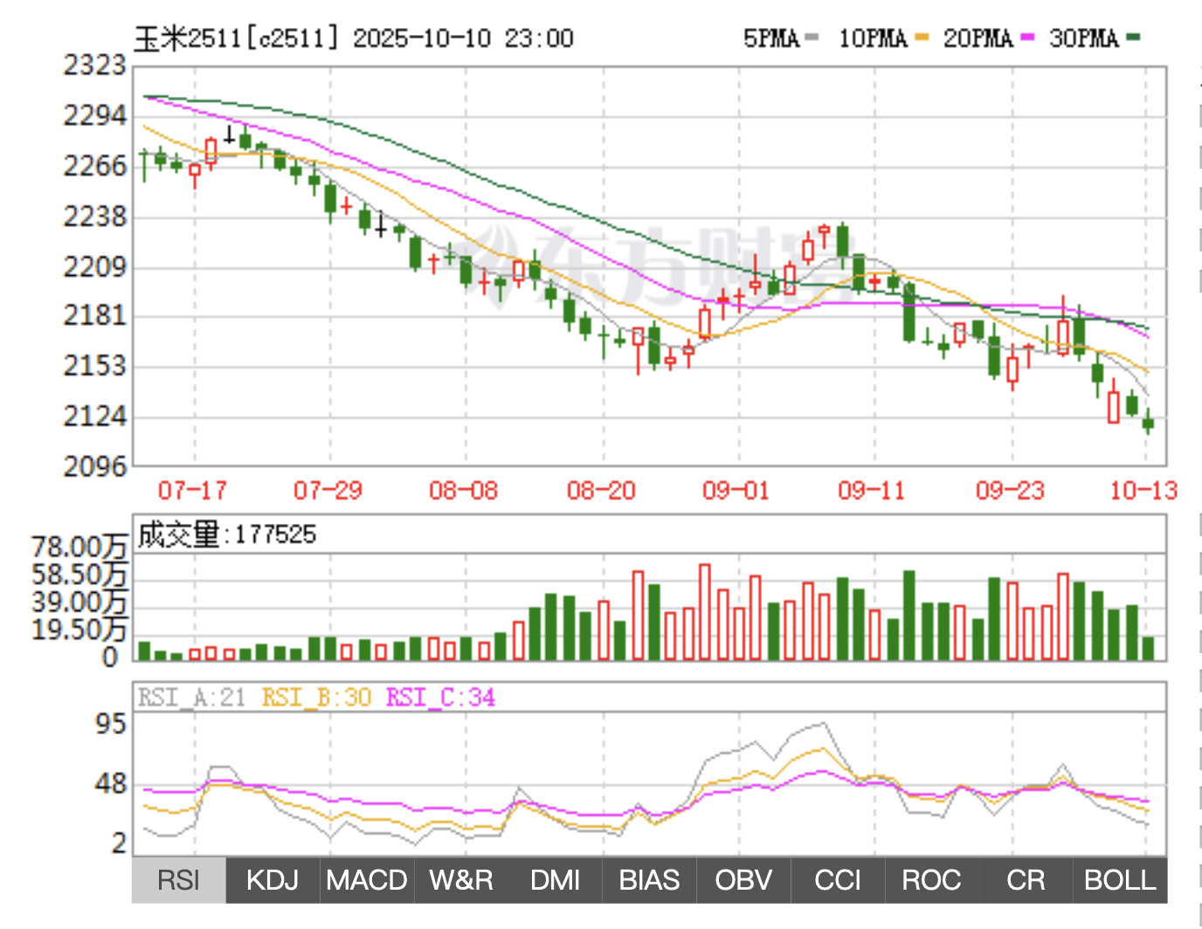This screenshot has width=1202, height=929.
Task: Show the ROC indicator tab
Action: (x=931, y=880)
